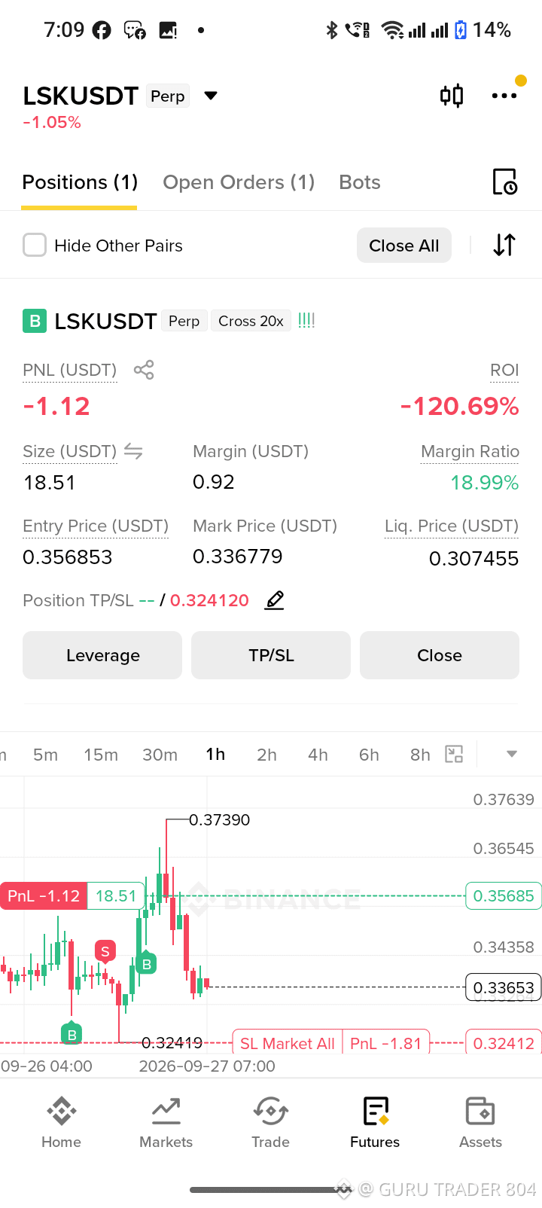
Task: Tap the TP/SL button
Action: (271, 655)
